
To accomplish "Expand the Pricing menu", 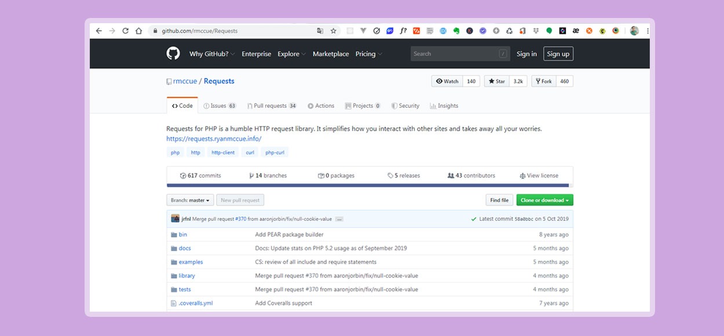I will pos(369,54).
